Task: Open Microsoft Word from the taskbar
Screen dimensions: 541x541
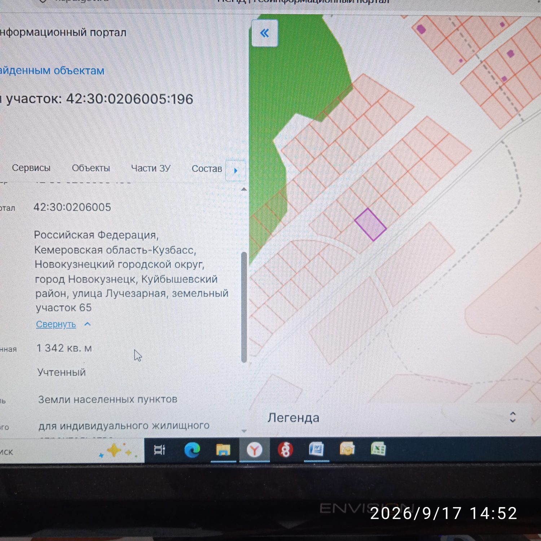Action: pos(316,449)
